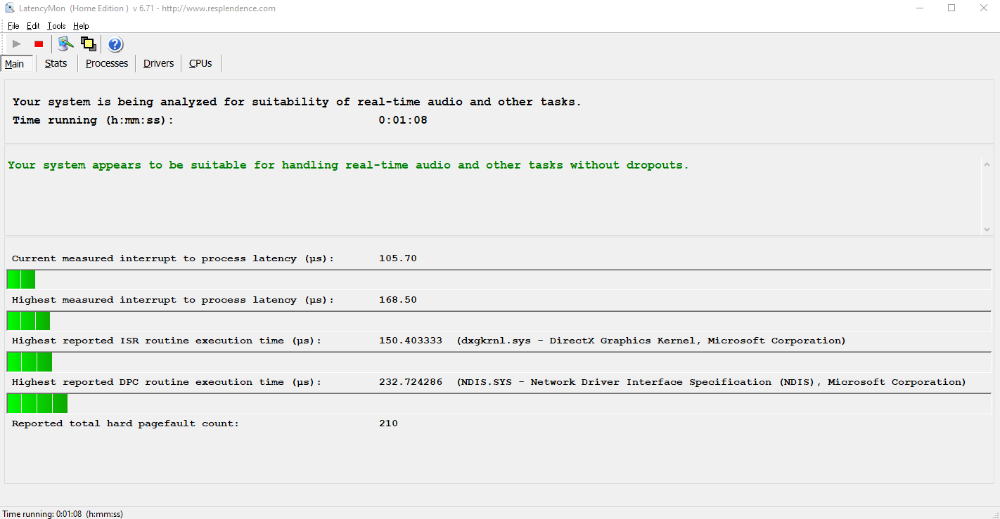Click the current interrupt latency bar

499,280
